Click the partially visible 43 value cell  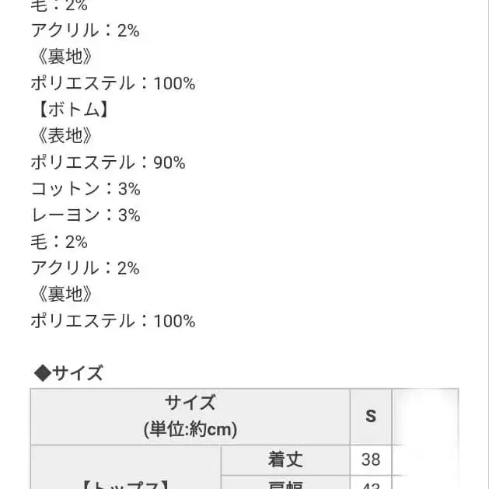pyautogui.click(x=371, y=484)
